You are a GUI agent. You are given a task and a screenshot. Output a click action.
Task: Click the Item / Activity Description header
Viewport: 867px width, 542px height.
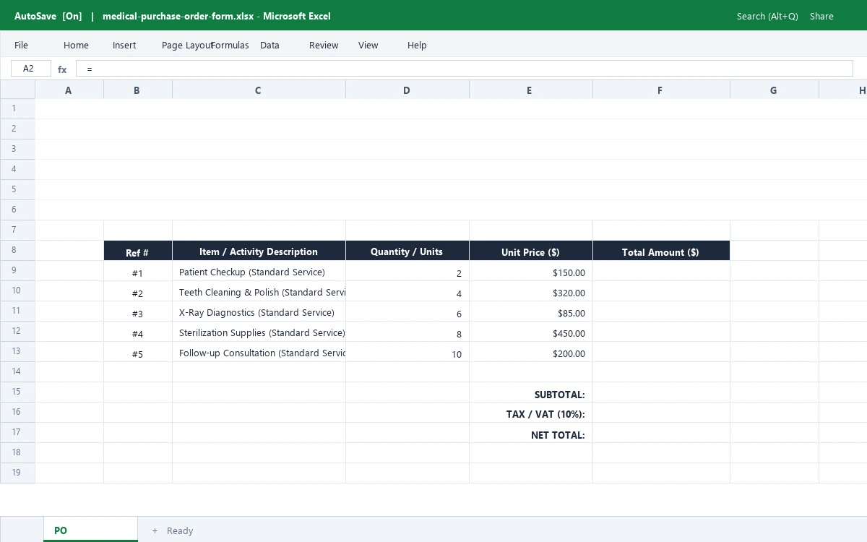coord(259,251)
